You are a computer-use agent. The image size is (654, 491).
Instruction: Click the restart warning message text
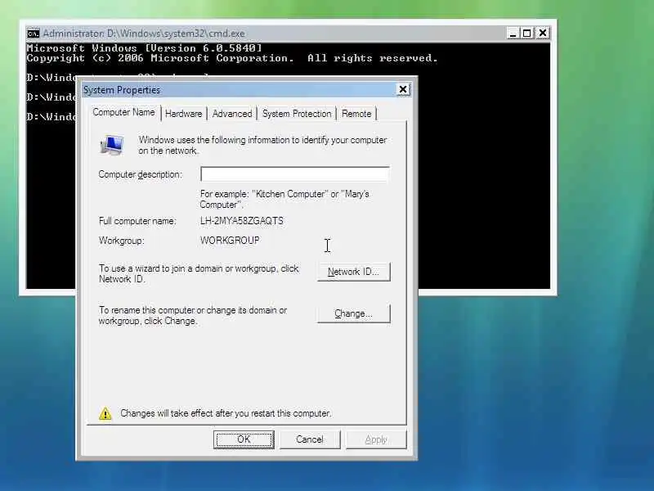click(226, 413)
